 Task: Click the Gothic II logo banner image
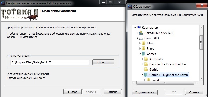pyautogui.click(x=20, y=15)
